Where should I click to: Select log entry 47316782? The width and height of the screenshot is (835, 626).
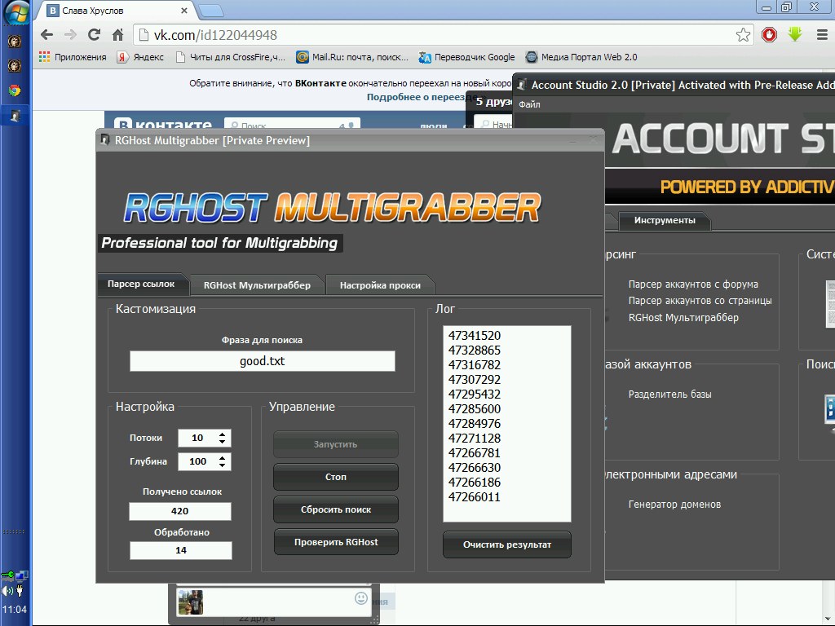pyautogui.click(x=475, y=365)
